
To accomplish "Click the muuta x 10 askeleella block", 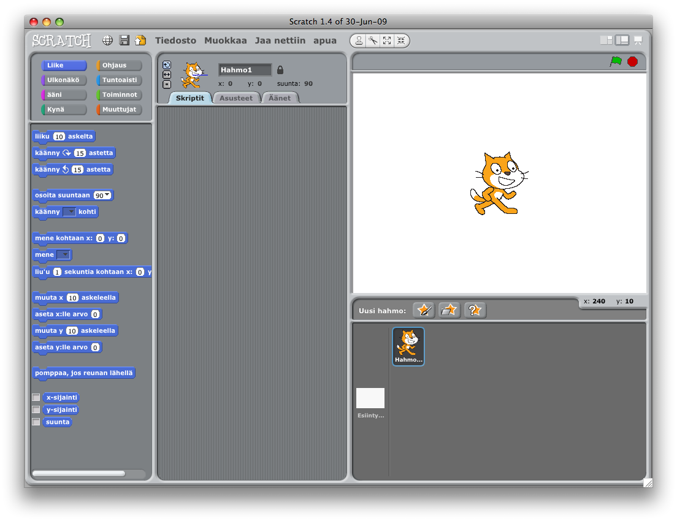I will coord(75,297).
